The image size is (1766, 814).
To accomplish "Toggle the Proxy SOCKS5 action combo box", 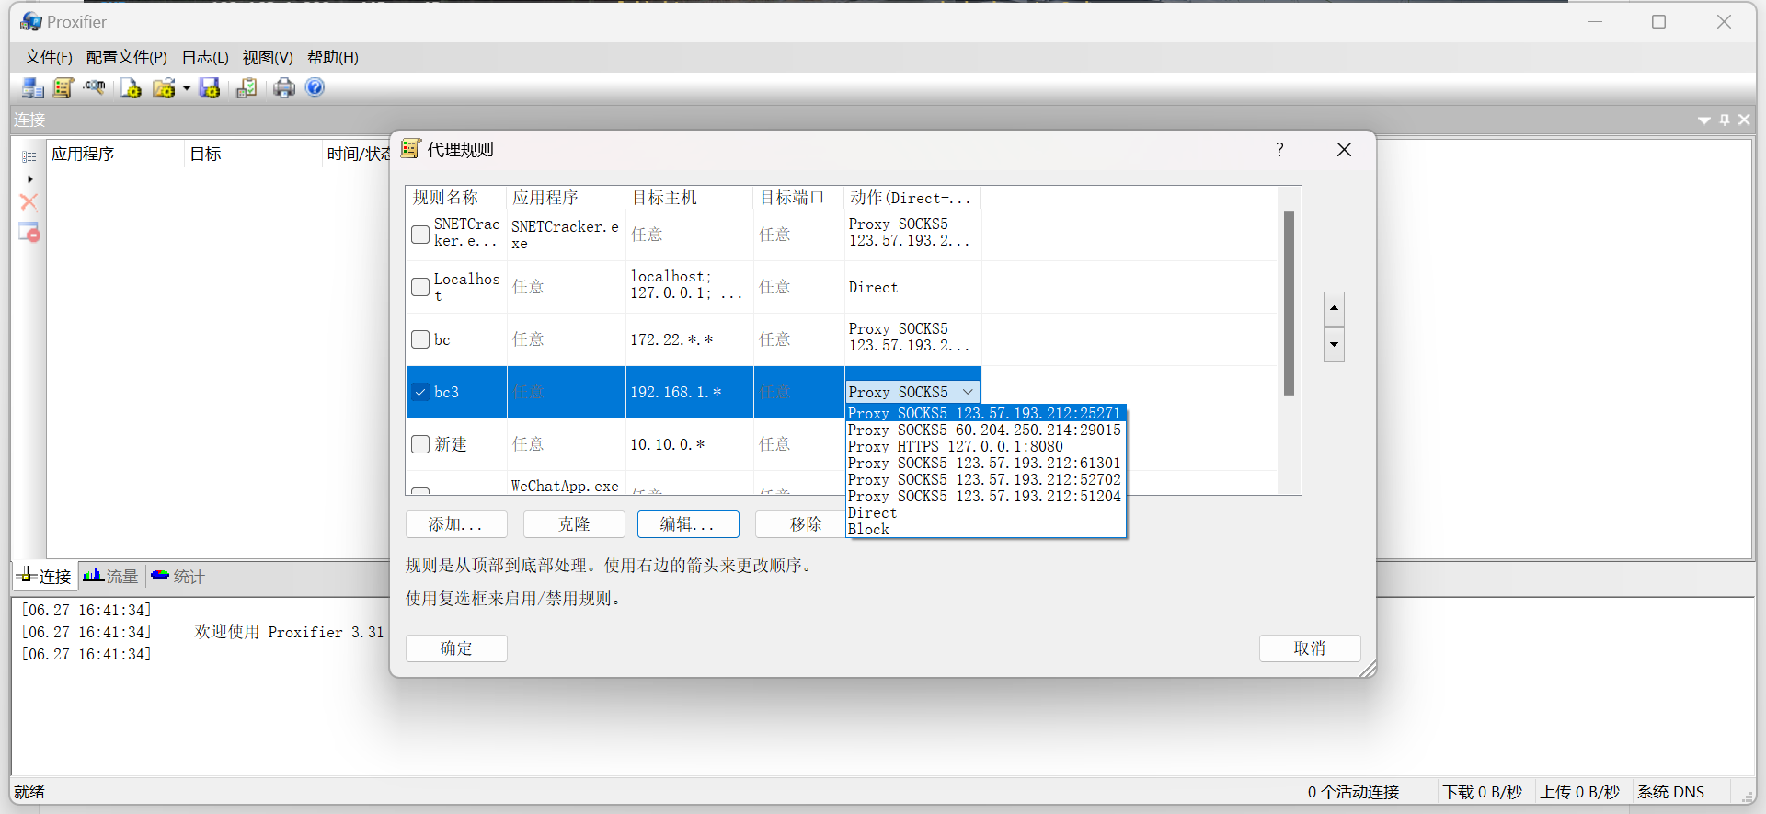I will 912,392.
